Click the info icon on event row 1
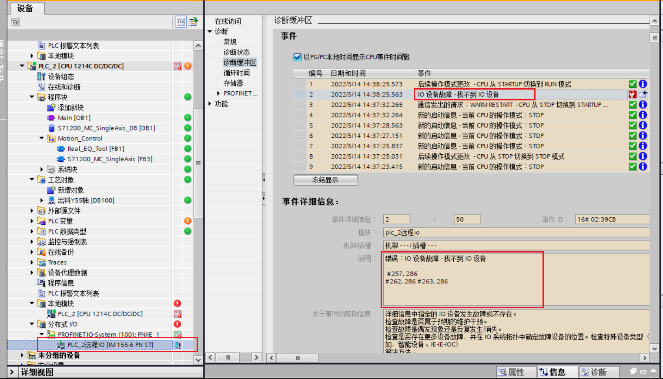 pos(643,84)
